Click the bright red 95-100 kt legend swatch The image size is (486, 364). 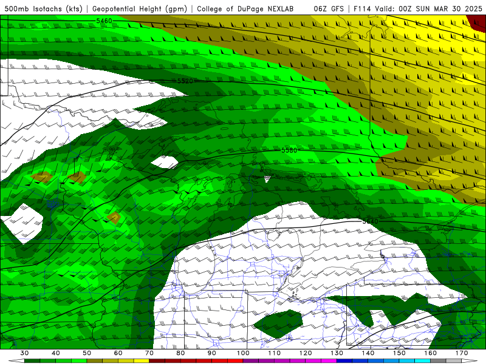[x=235, y=361]
